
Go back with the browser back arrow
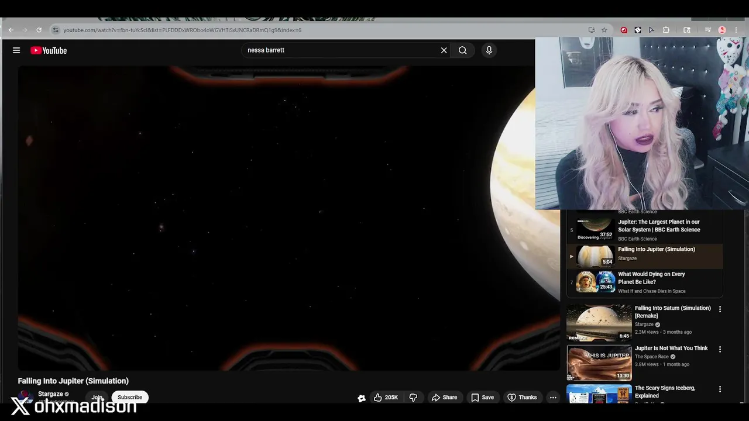11,30
